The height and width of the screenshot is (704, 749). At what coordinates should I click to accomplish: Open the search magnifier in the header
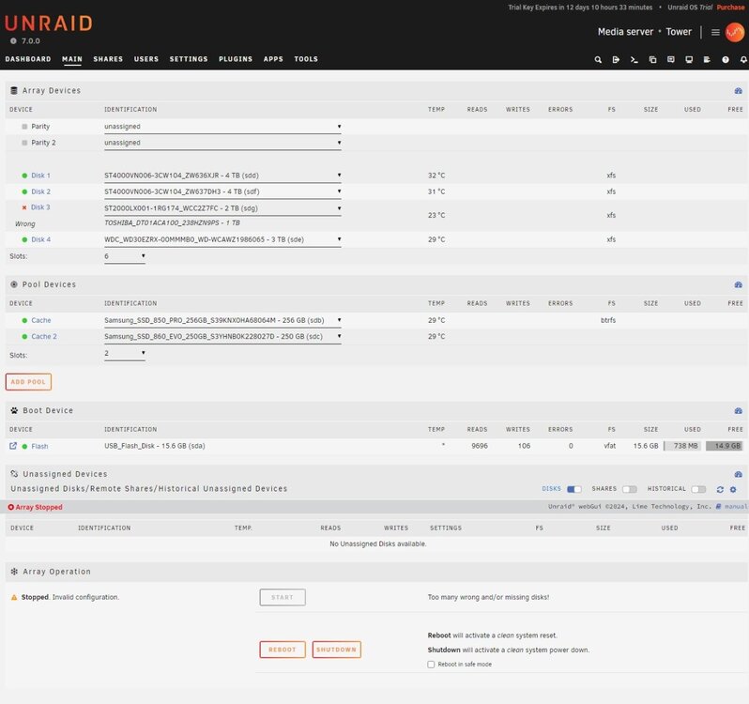(598, 60)
